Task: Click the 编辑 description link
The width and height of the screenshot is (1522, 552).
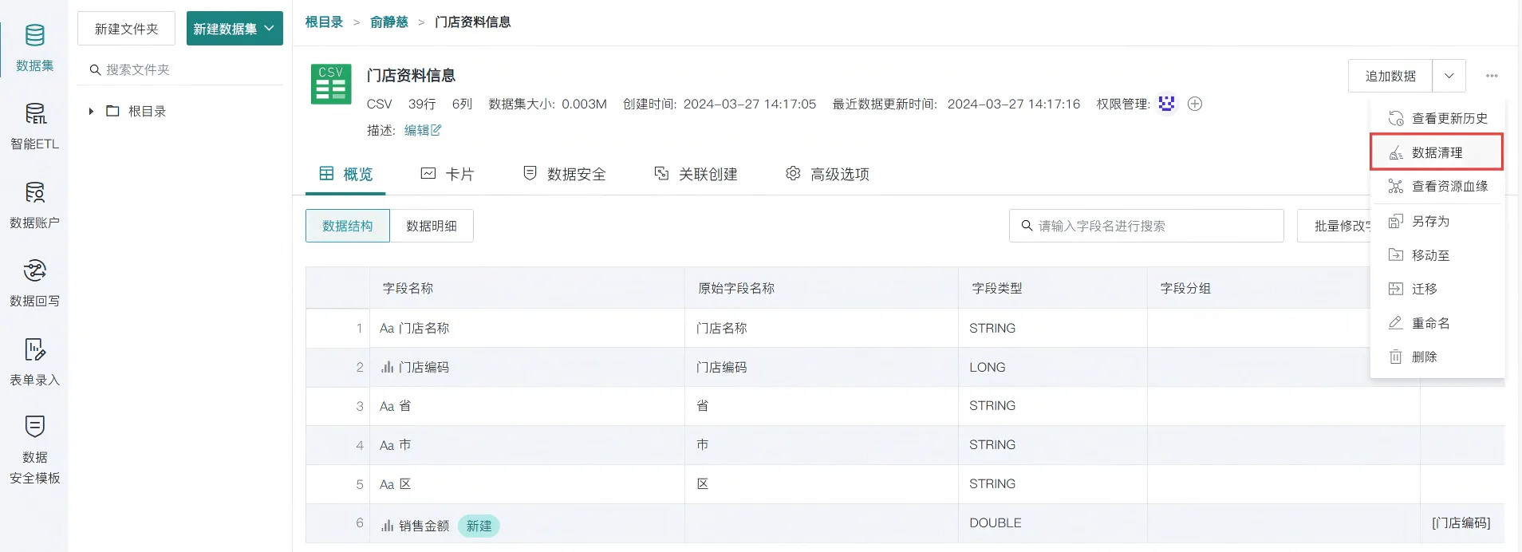Action: 422,130
